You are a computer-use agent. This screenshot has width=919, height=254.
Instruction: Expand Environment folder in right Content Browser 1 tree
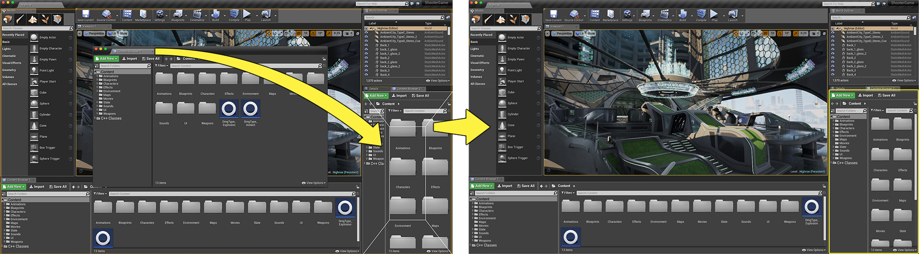coord(473,218)
